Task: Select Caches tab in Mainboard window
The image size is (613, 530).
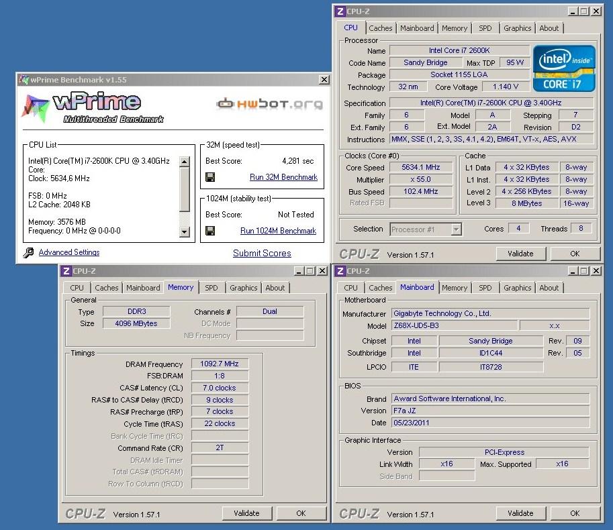Action: point(381,288)
